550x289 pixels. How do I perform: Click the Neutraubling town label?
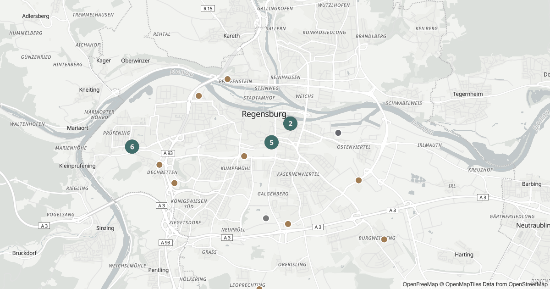533,225
